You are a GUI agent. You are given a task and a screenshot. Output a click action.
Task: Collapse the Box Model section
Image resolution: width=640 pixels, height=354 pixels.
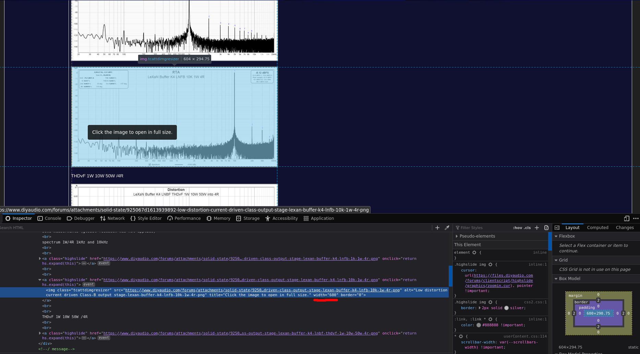point(556,279)
